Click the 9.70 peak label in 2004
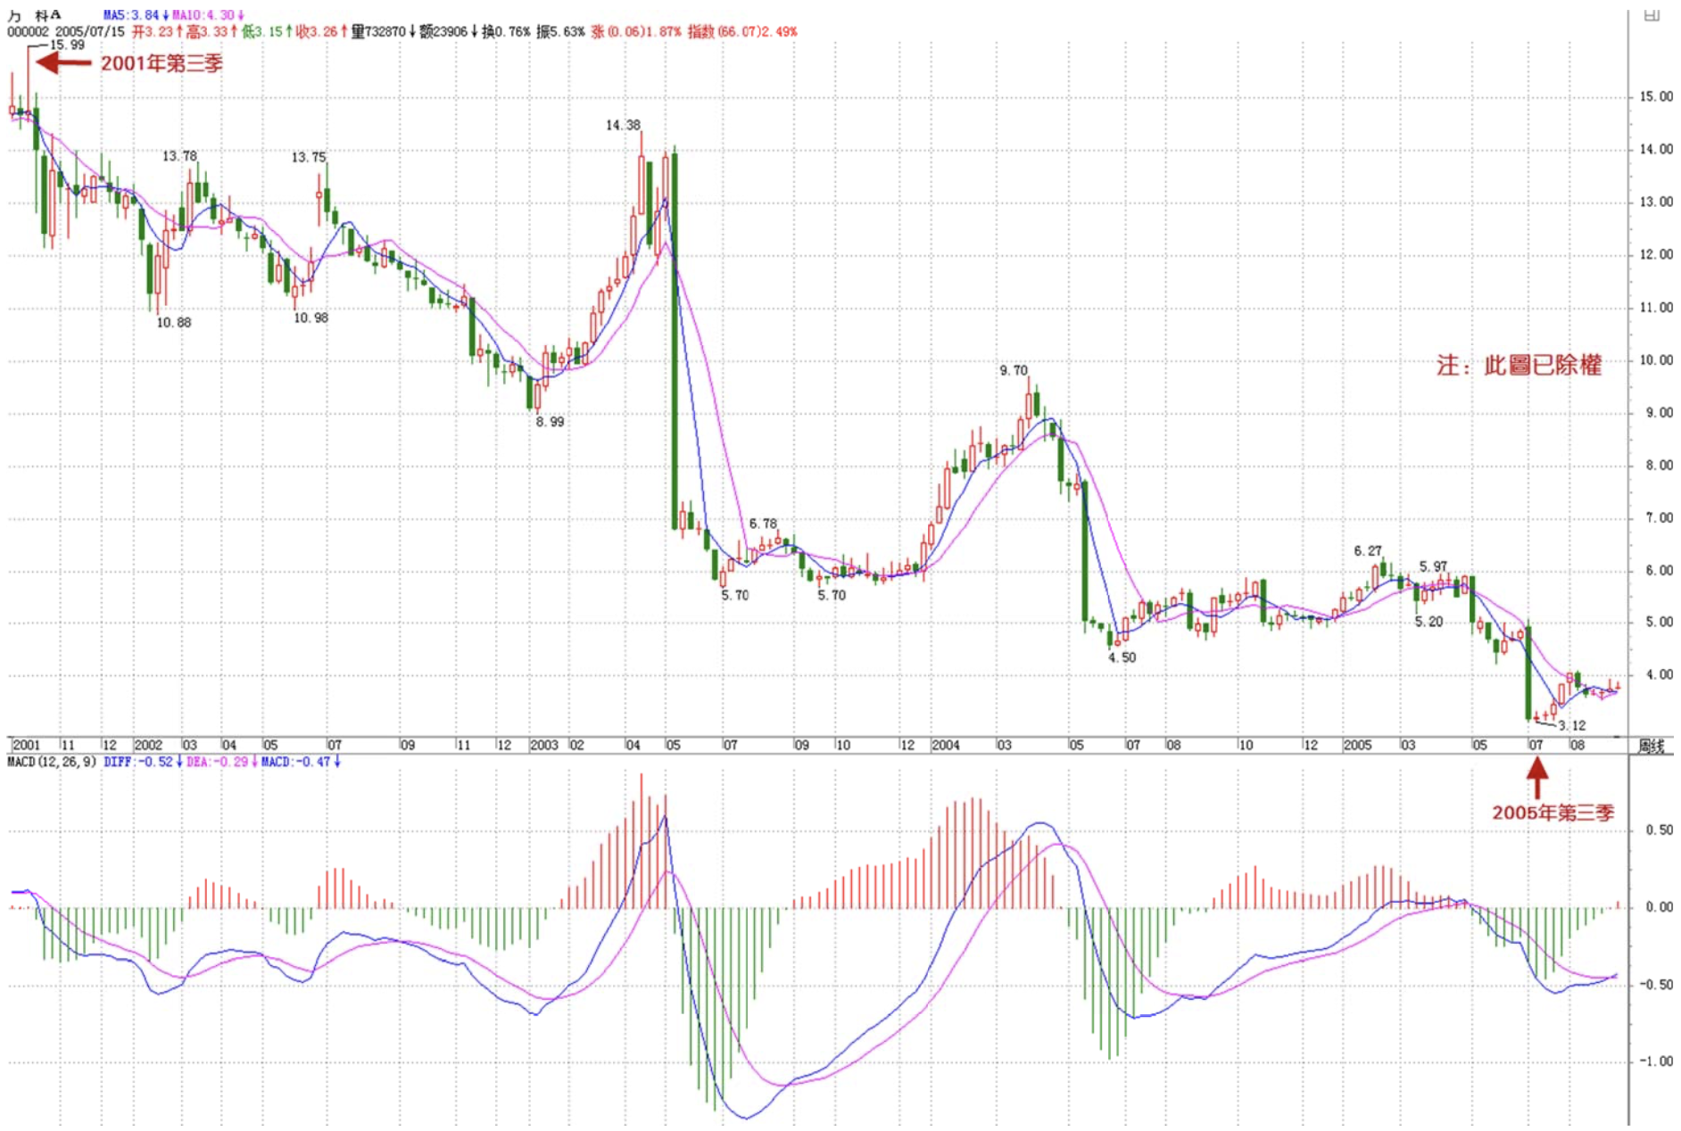1681x1131 pixels. [1013, 370]
